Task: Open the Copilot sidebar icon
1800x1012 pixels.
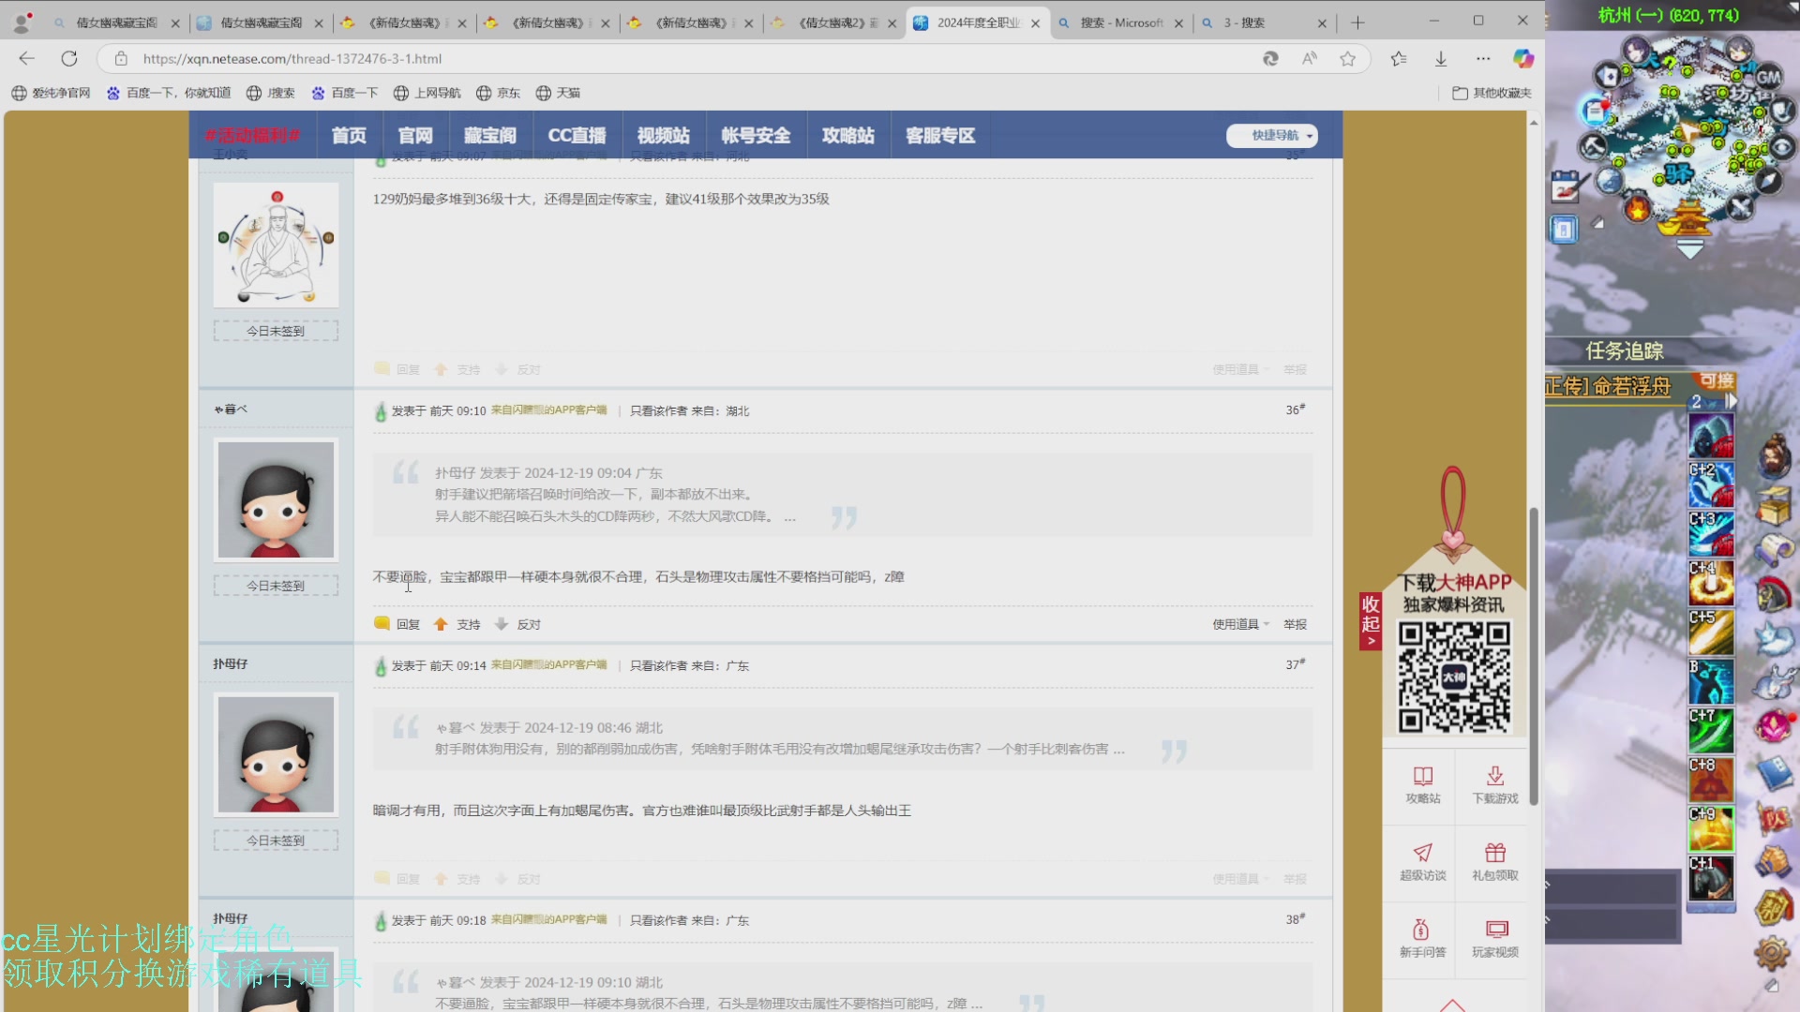Action: [1523, 59]
